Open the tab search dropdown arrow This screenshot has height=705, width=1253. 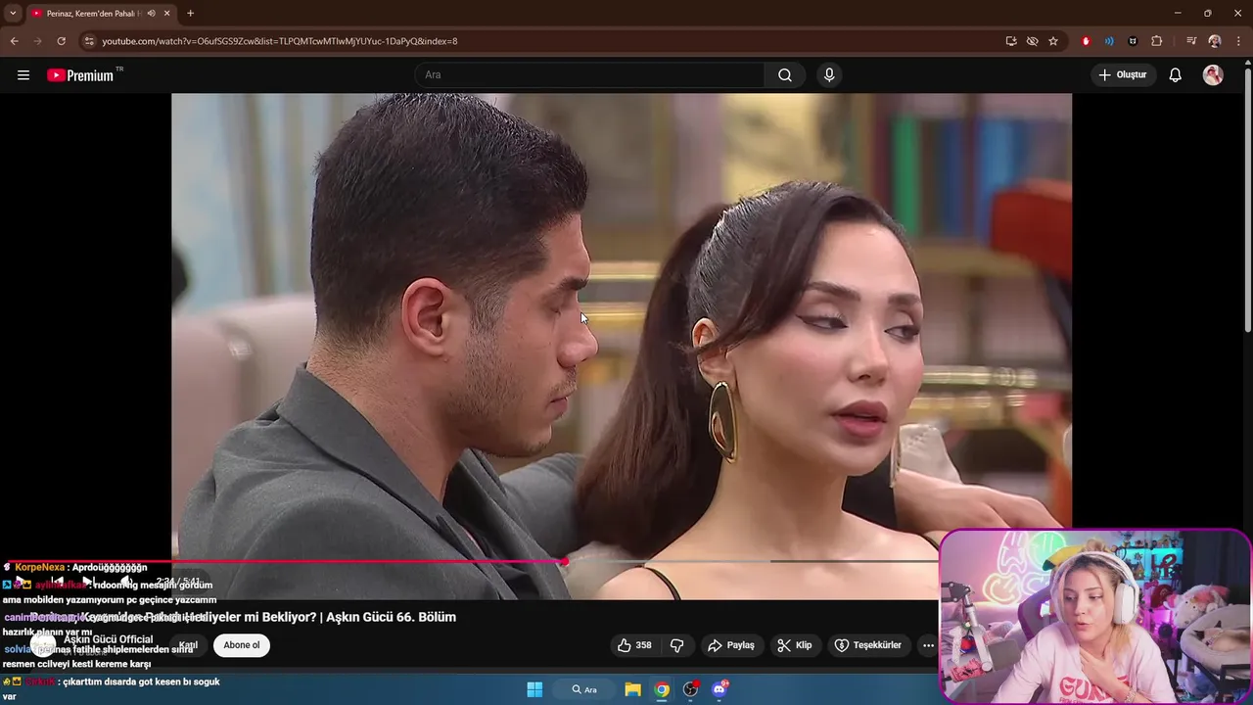pyautogui.click(x=13, y=13)
